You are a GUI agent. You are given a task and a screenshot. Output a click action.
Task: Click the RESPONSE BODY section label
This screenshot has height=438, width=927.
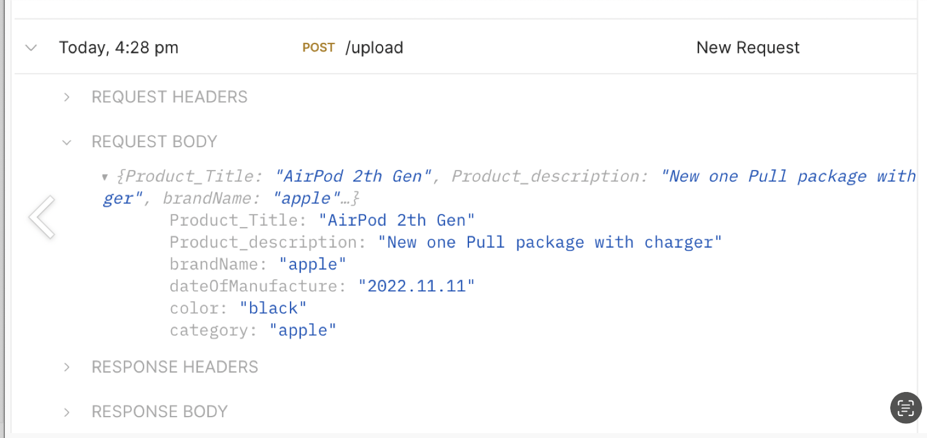click(159, 412)
